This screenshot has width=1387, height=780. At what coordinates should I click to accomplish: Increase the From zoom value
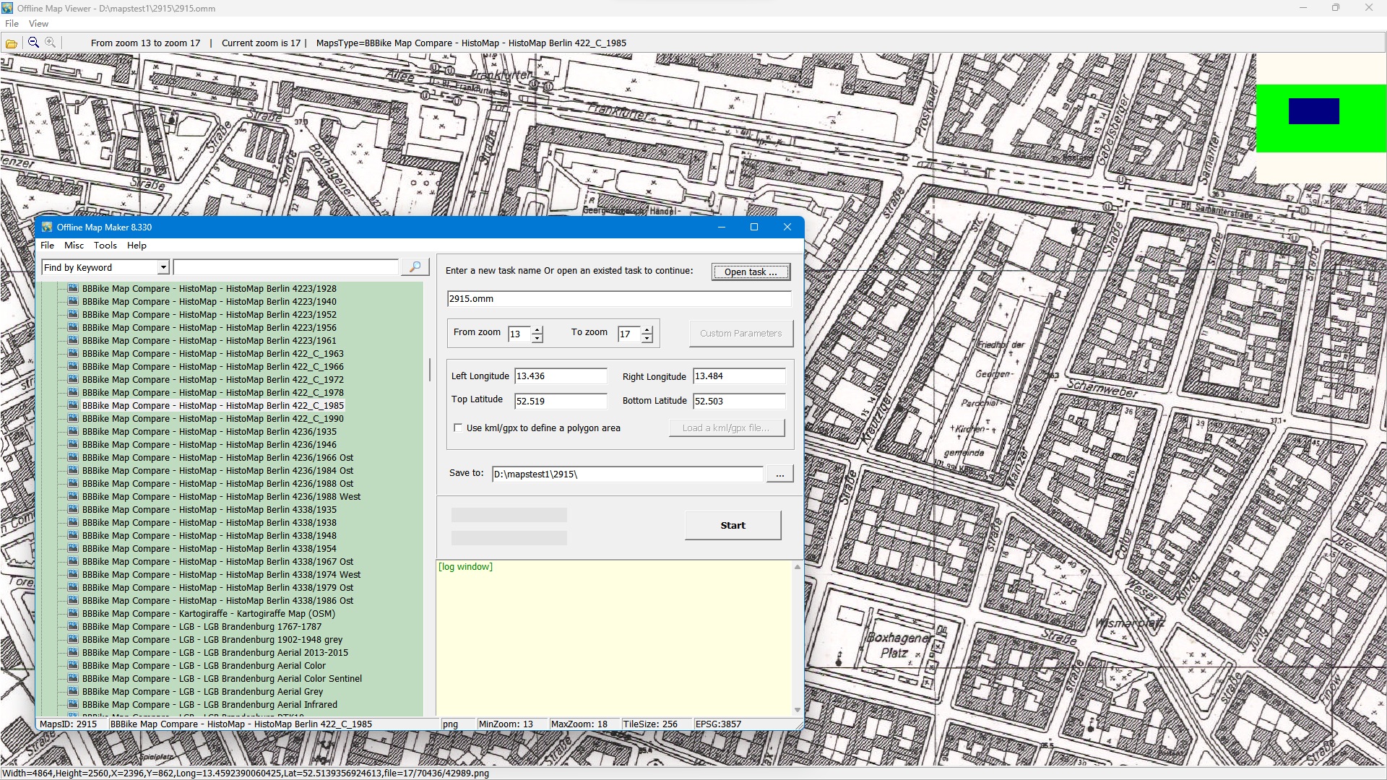[537, 329]
